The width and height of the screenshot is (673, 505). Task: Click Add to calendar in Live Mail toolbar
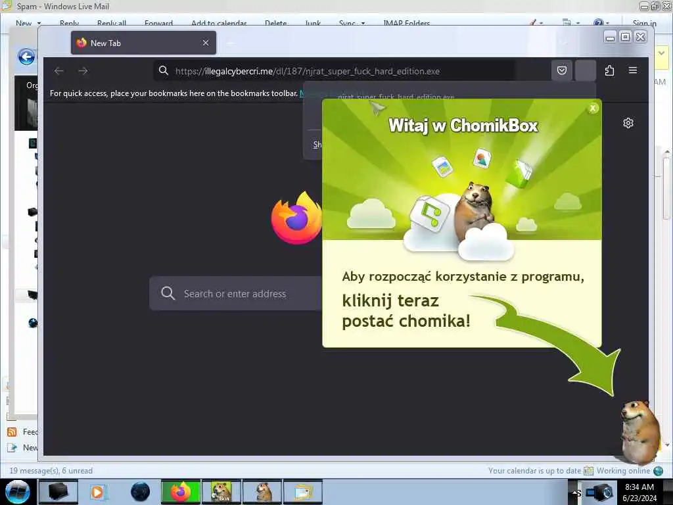(219, 23)
